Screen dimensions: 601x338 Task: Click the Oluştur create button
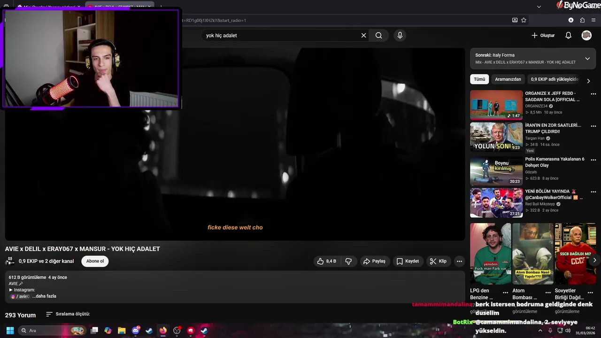543,35
